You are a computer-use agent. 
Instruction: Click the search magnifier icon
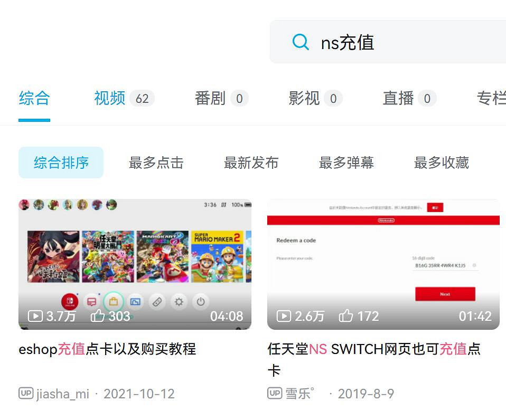pyautogui.click(x=301, y=41)
